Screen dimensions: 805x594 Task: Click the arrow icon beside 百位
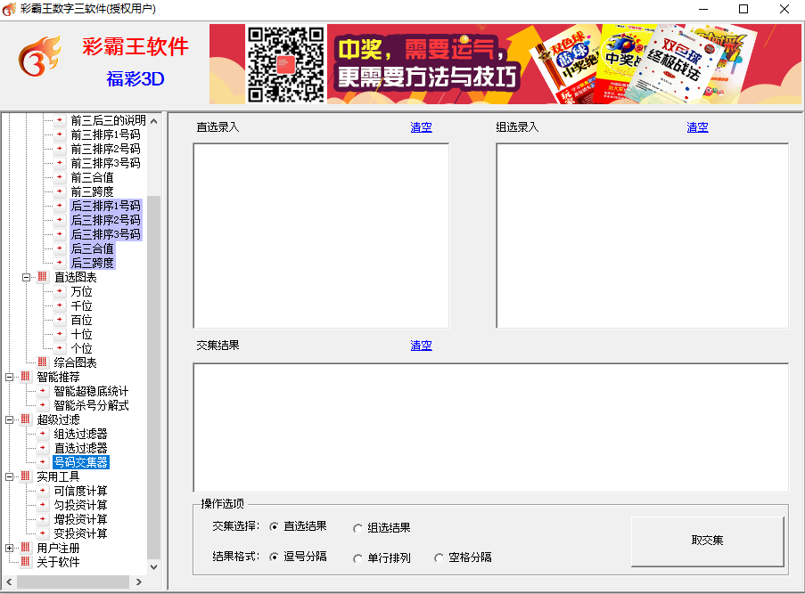click(60, 320)
